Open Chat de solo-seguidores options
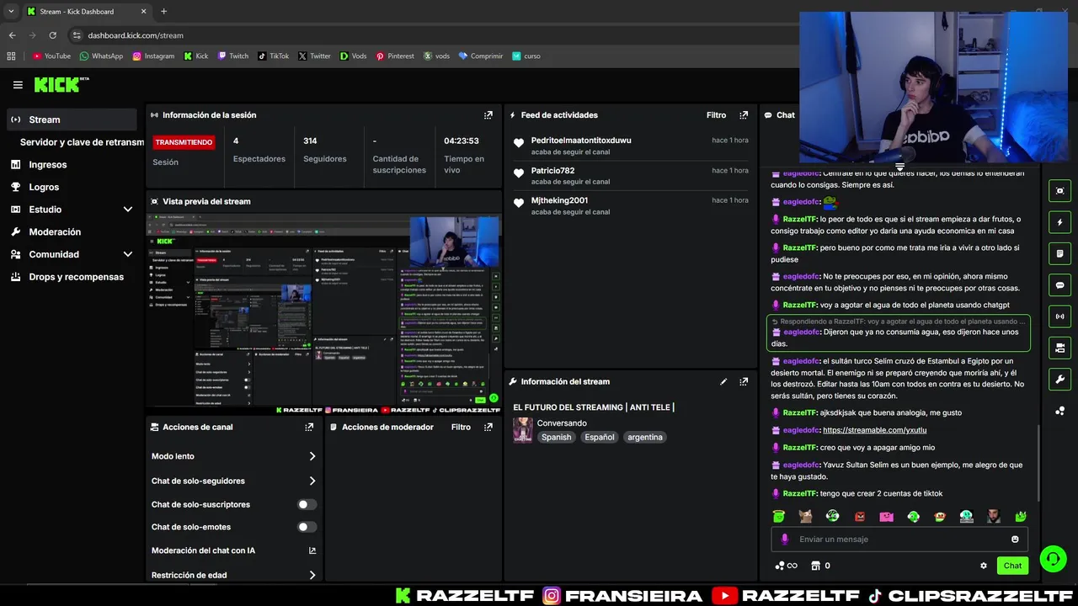 tap(233, 481)
